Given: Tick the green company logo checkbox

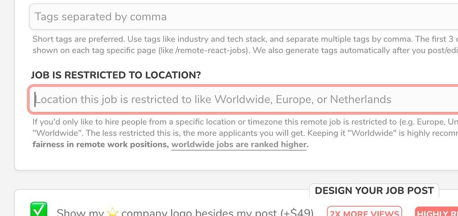Looking at the screenshot, I should tap(38, 210).
